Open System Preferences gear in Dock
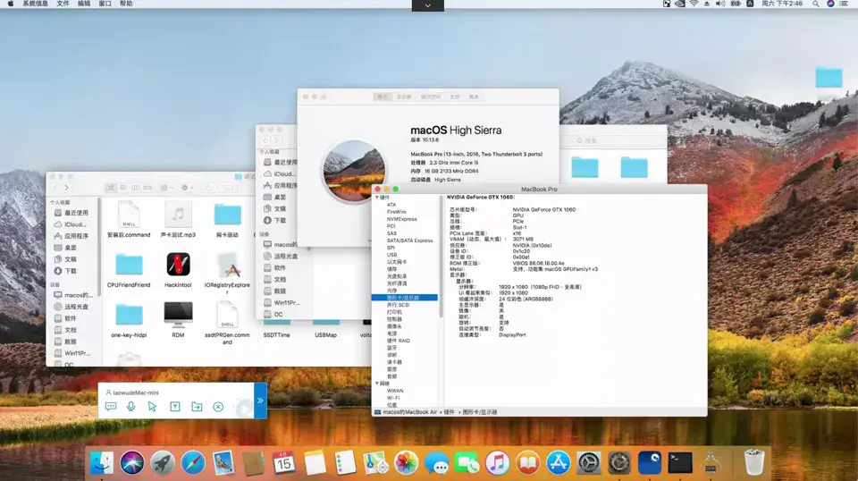The width and height of the screenshot is (858, 481). point(589,463)
